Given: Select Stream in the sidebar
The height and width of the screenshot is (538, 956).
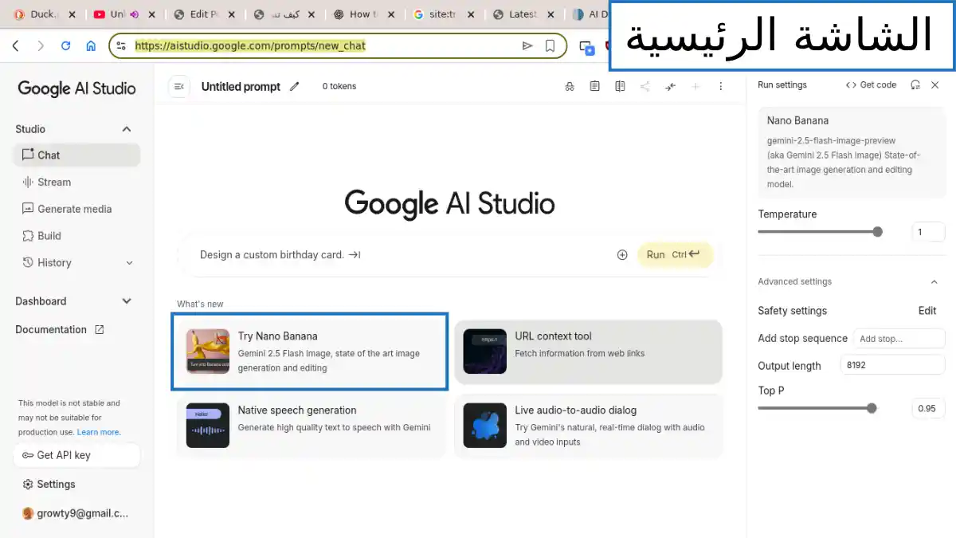Looking at the screenshot, I should coord(54,182).
